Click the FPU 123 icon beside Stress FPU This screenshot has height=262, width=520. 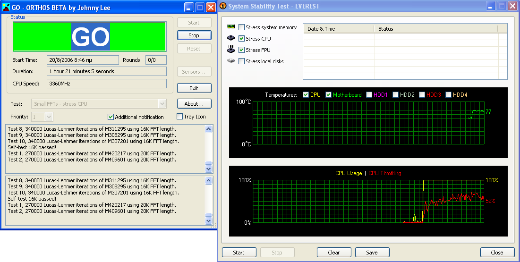point(231,49)
